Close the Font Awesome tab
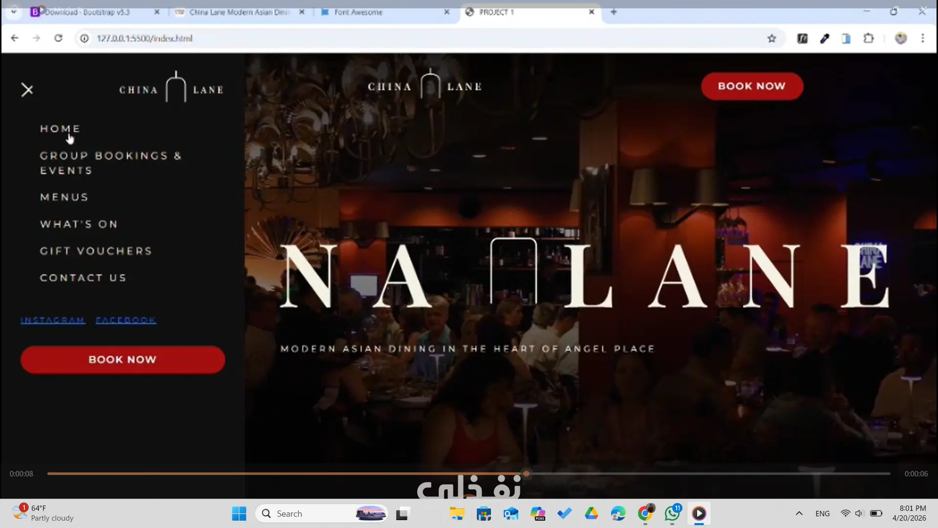 pos(447,12)
